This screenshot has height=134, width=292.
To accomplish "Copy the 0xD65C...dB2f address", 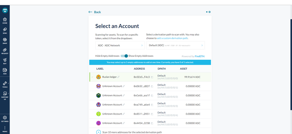I will tap(152, 86).
